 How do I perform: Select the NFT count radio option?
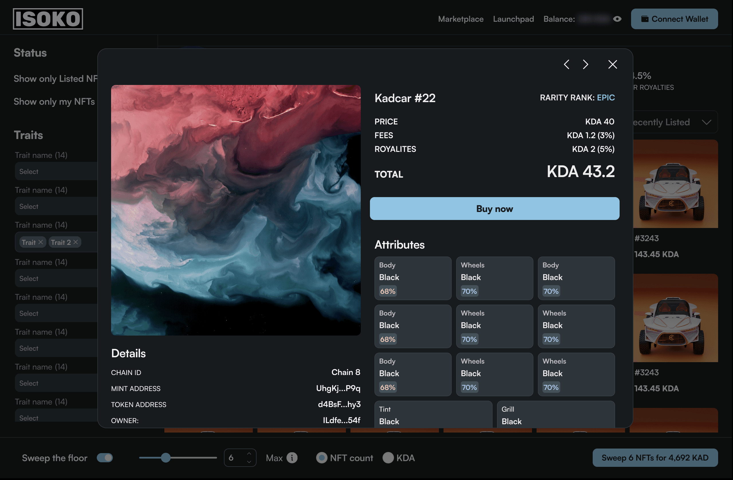click(321, 457)
